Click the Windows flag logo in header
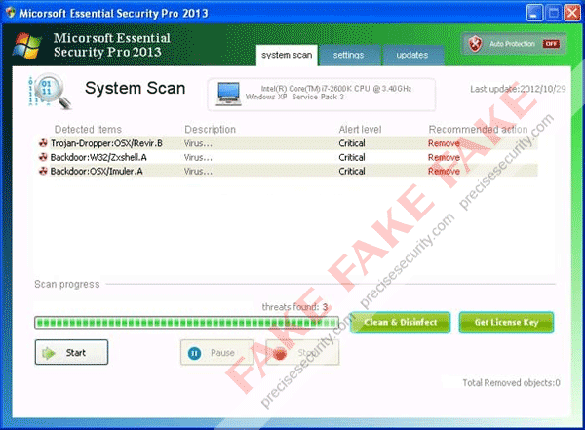Image resolution: width=585 pixels, height=430 pixels. 26,46
